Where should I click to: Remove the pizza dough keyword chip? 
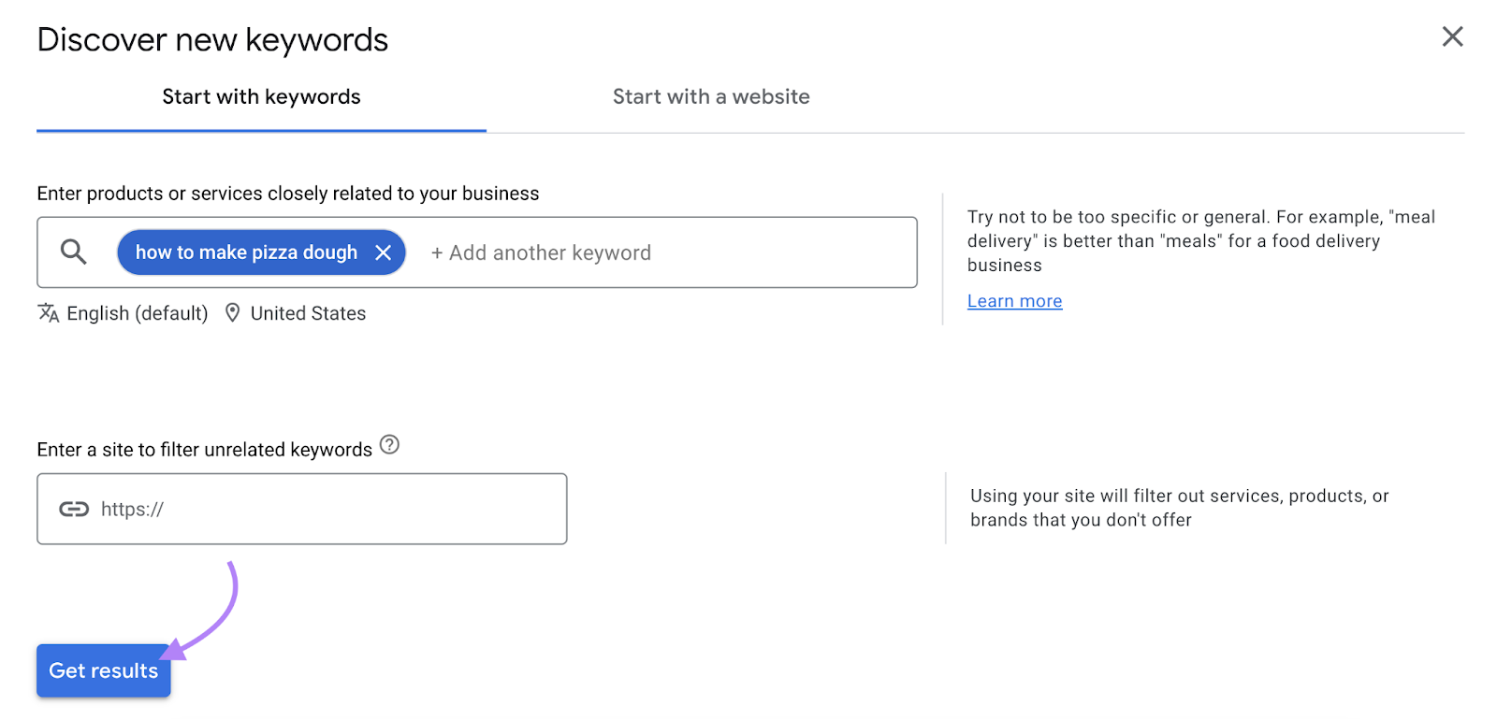coord(383,252)
